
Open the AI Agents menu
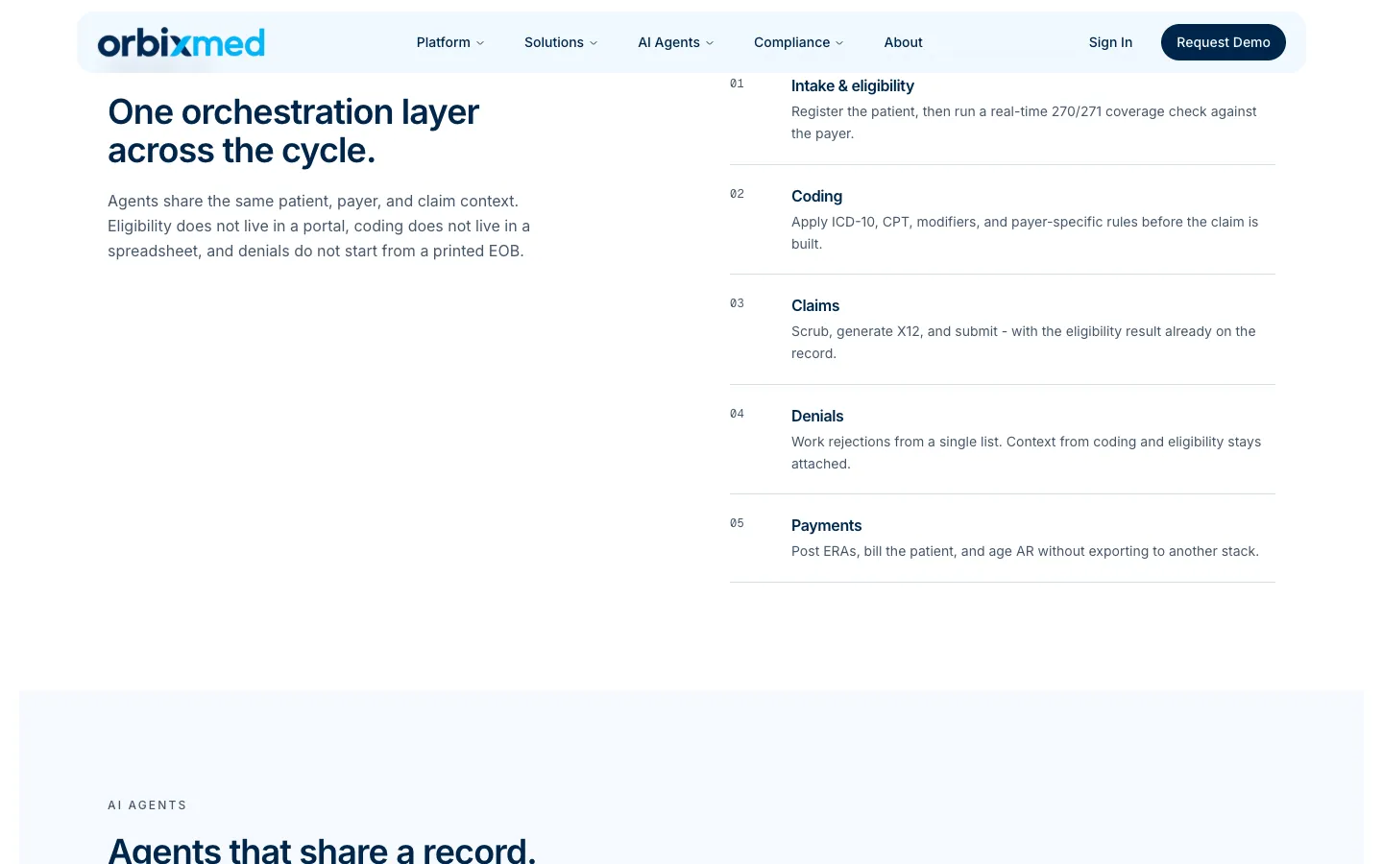click(x=676, y=42)
